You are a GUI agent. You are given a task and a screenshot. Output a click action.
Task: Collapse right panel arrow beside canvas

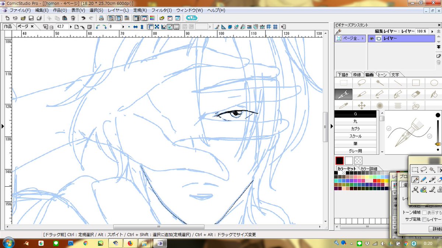[331, 126]
